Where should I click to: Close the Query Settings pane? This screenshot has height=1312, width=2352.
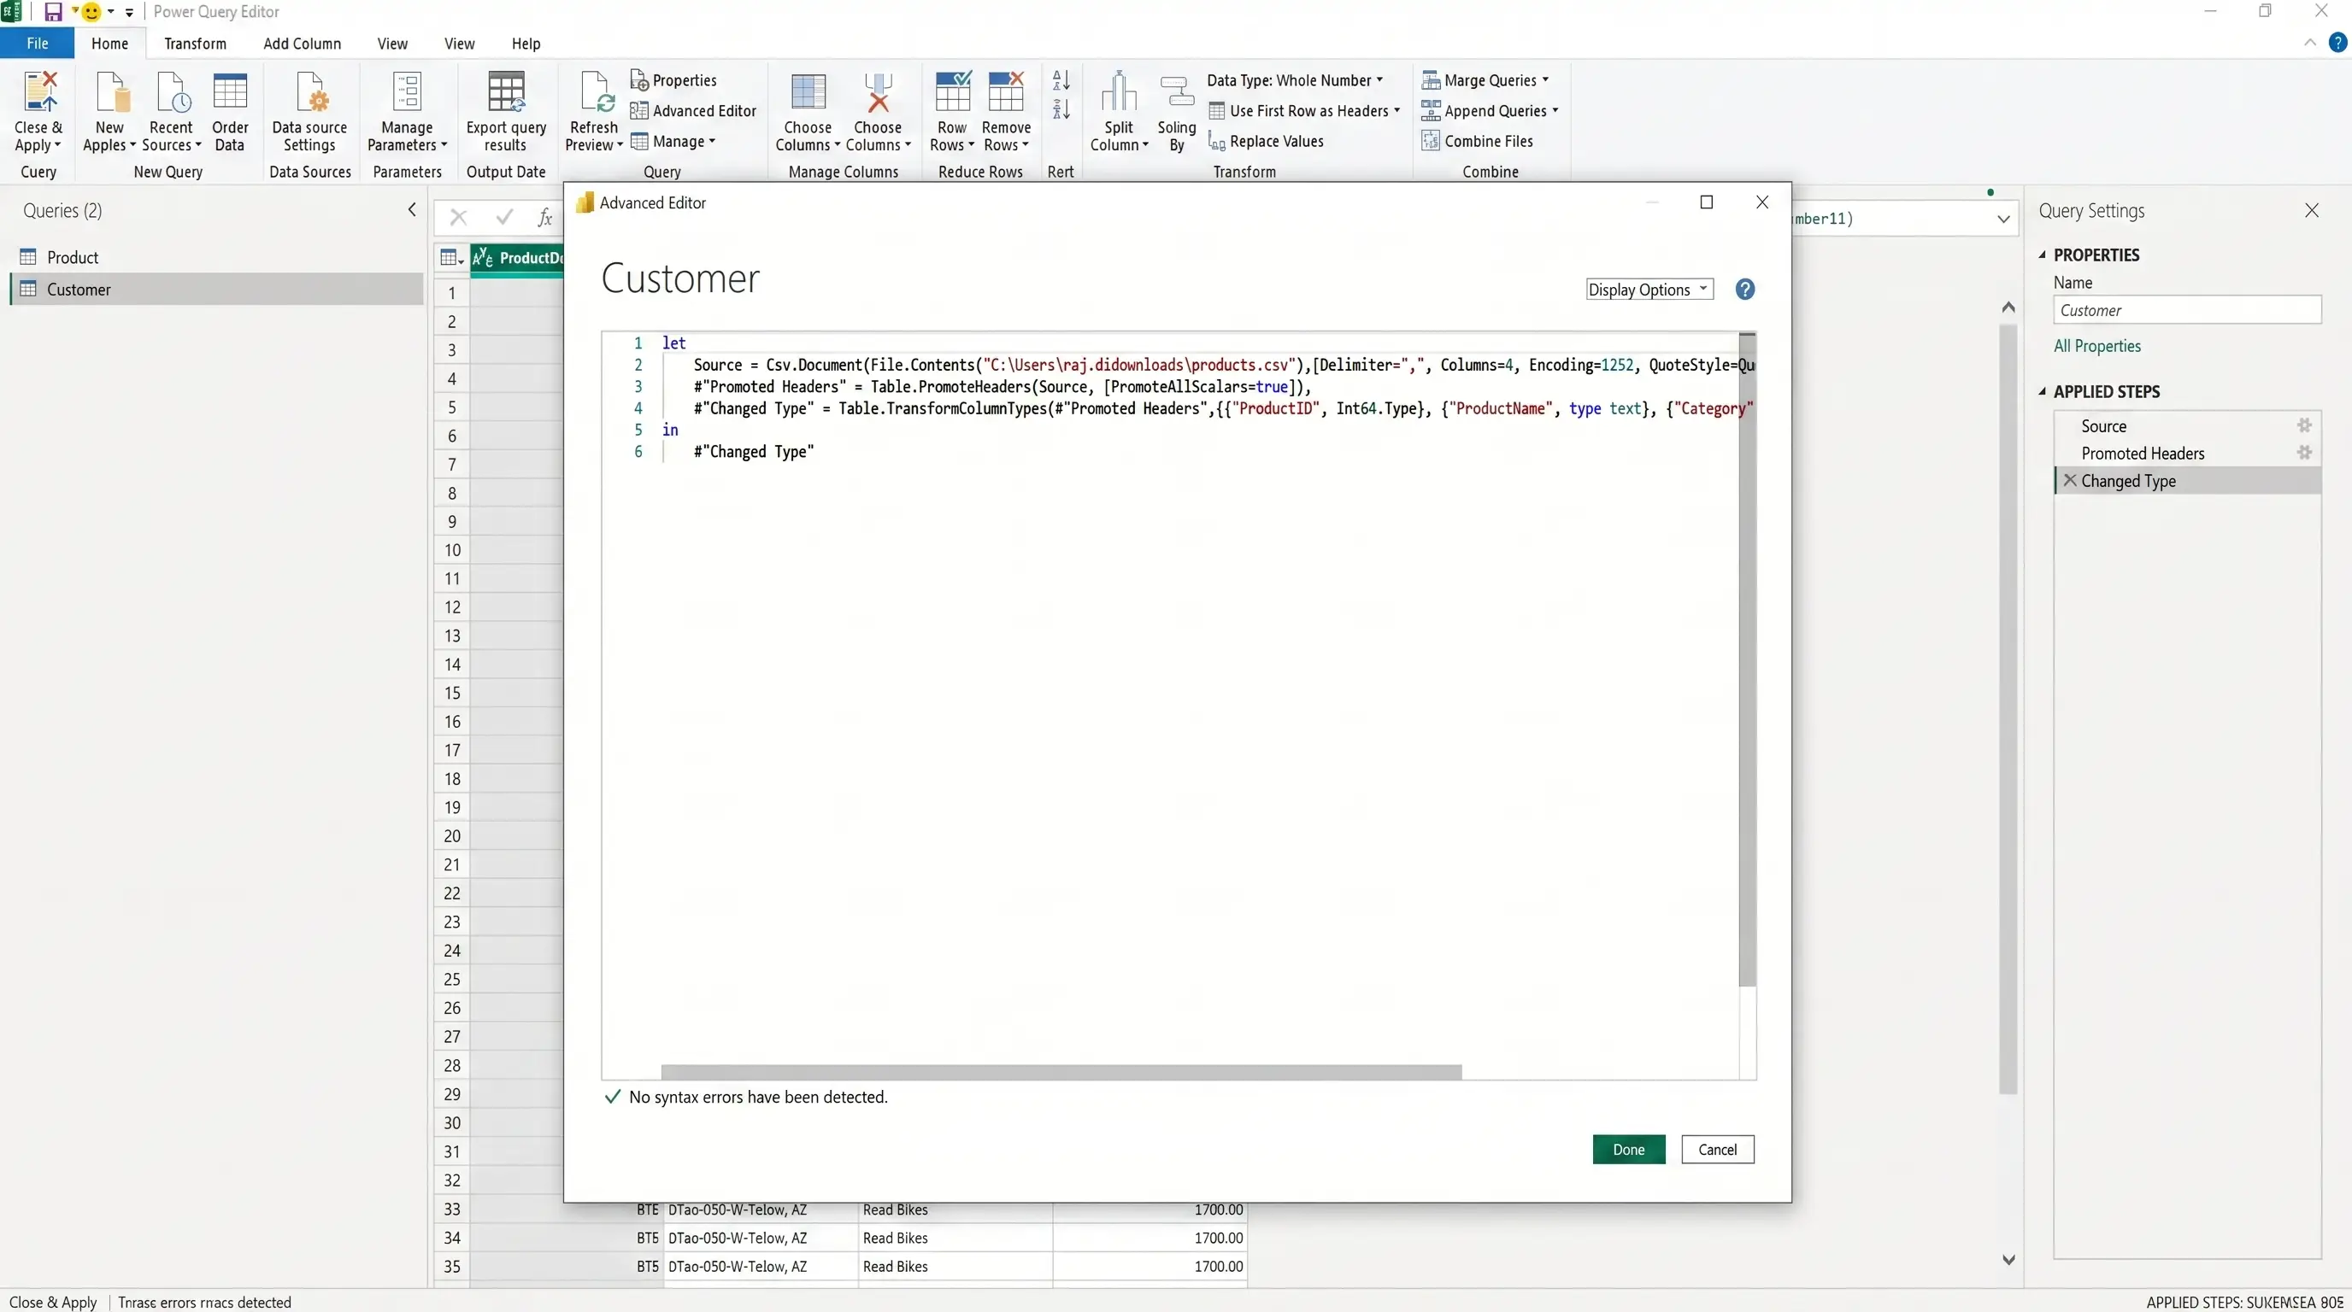2312,211
